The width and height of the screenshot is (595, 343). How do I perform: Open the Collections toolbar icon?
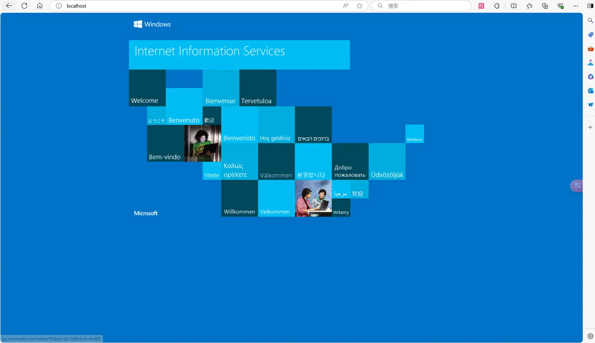pyautogui.click(x=545, y=6)
